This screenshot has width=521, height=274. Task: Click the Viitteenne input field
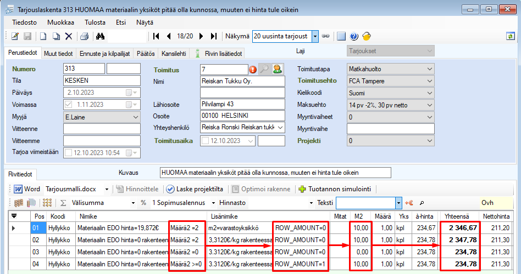[x=102, y=129]
